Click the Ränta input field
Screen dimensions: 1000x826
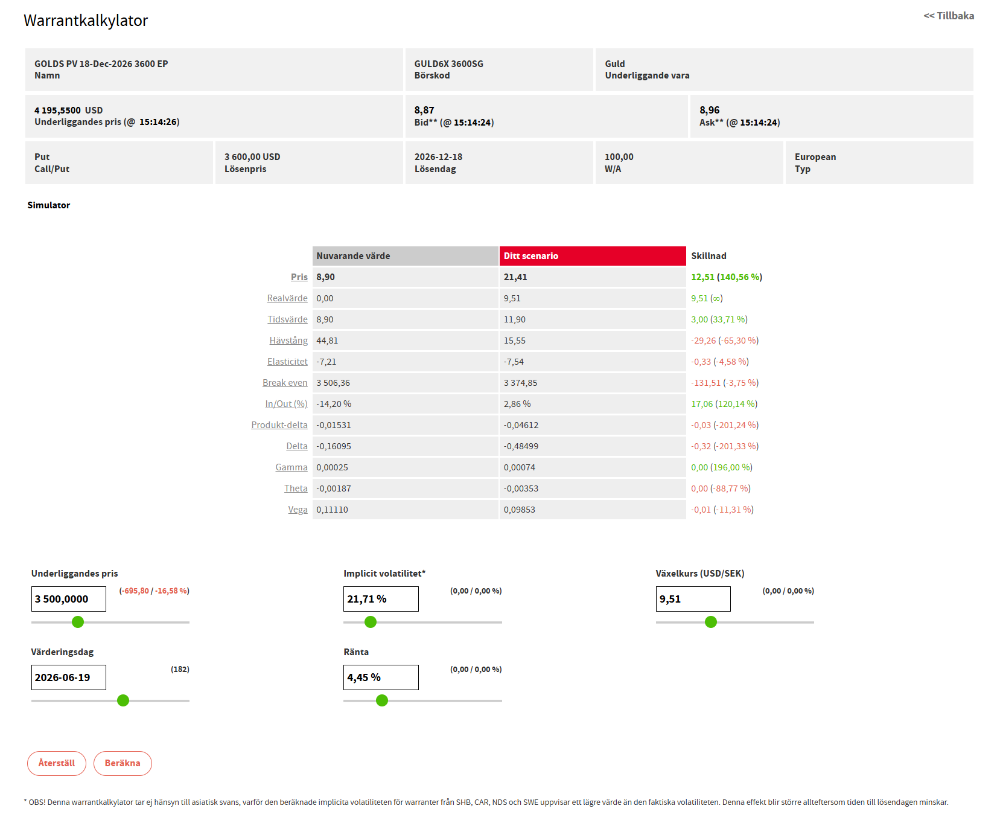tap(381, 677)
